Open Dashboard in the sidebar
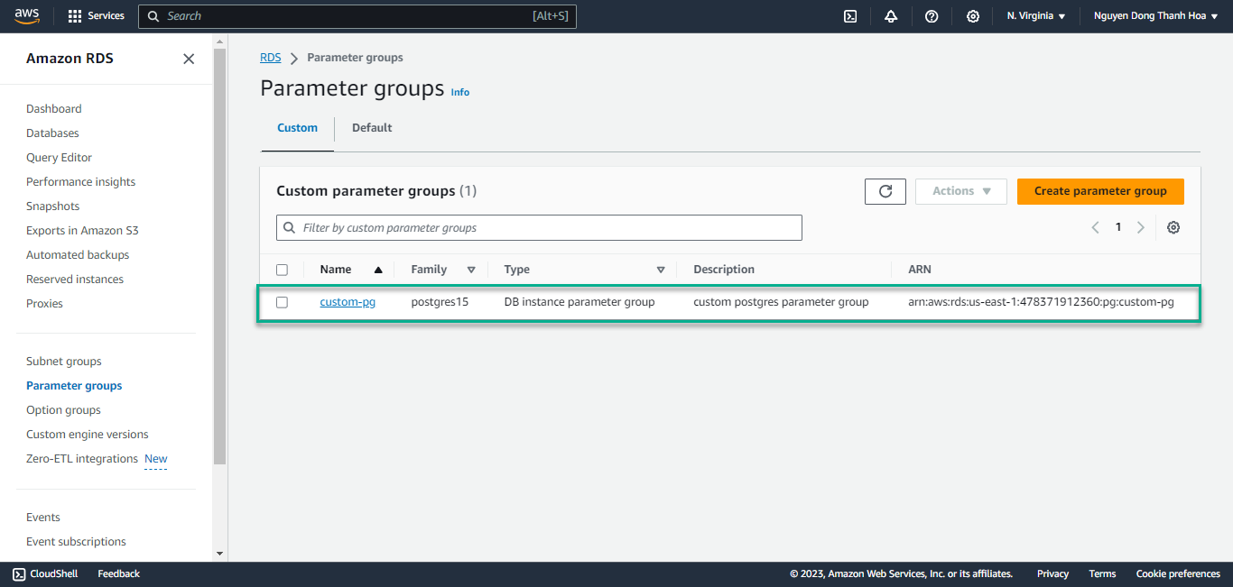 54,109
